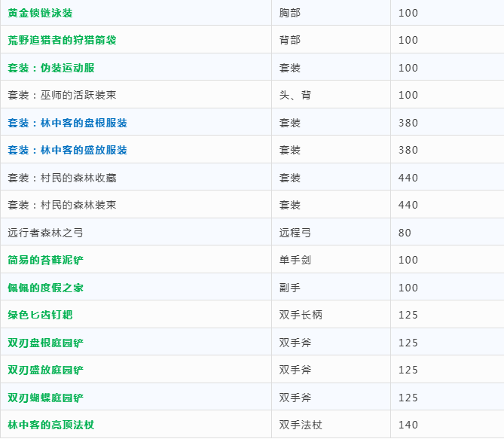Click the 双手法杖 type cell
The width and height of the screenshot is (504, 439).
click(x=300, y=425)
